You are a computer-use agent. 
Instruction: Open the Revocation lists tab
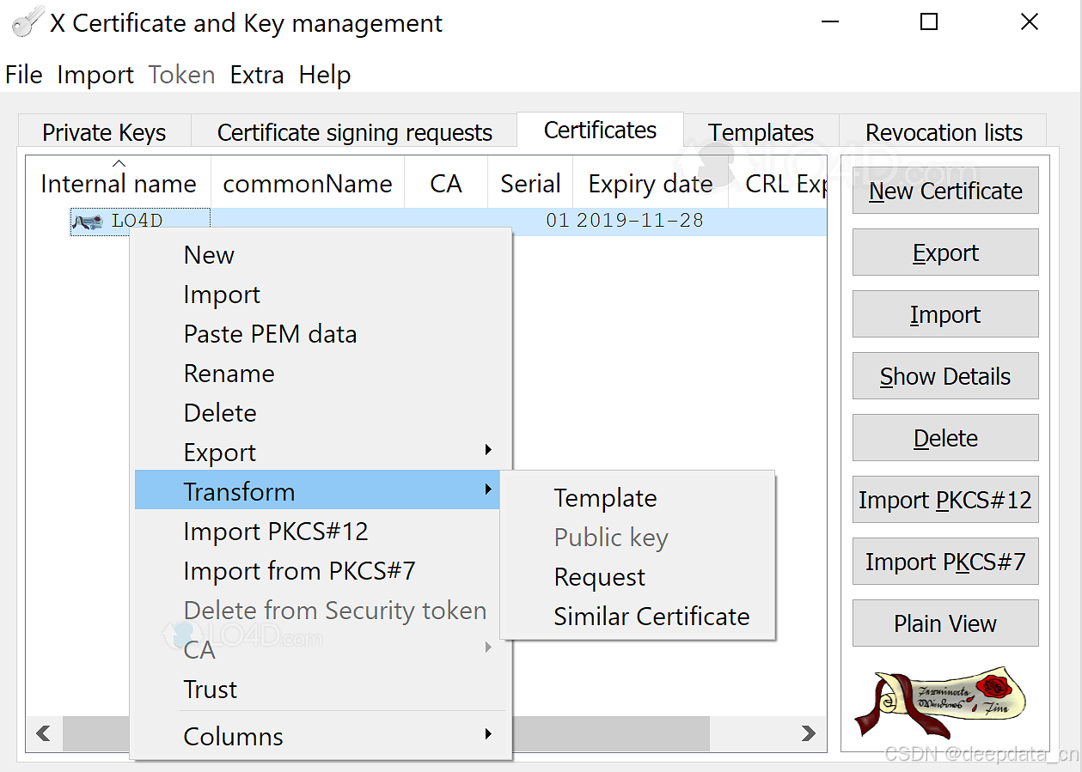(x=944, y=132)
